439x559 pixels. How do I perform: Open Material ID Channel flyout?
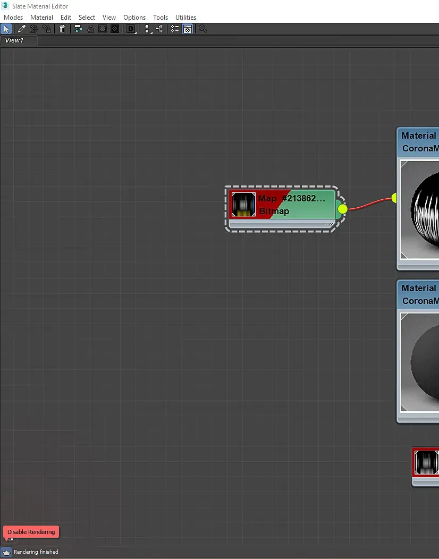[x=131, y=29]
